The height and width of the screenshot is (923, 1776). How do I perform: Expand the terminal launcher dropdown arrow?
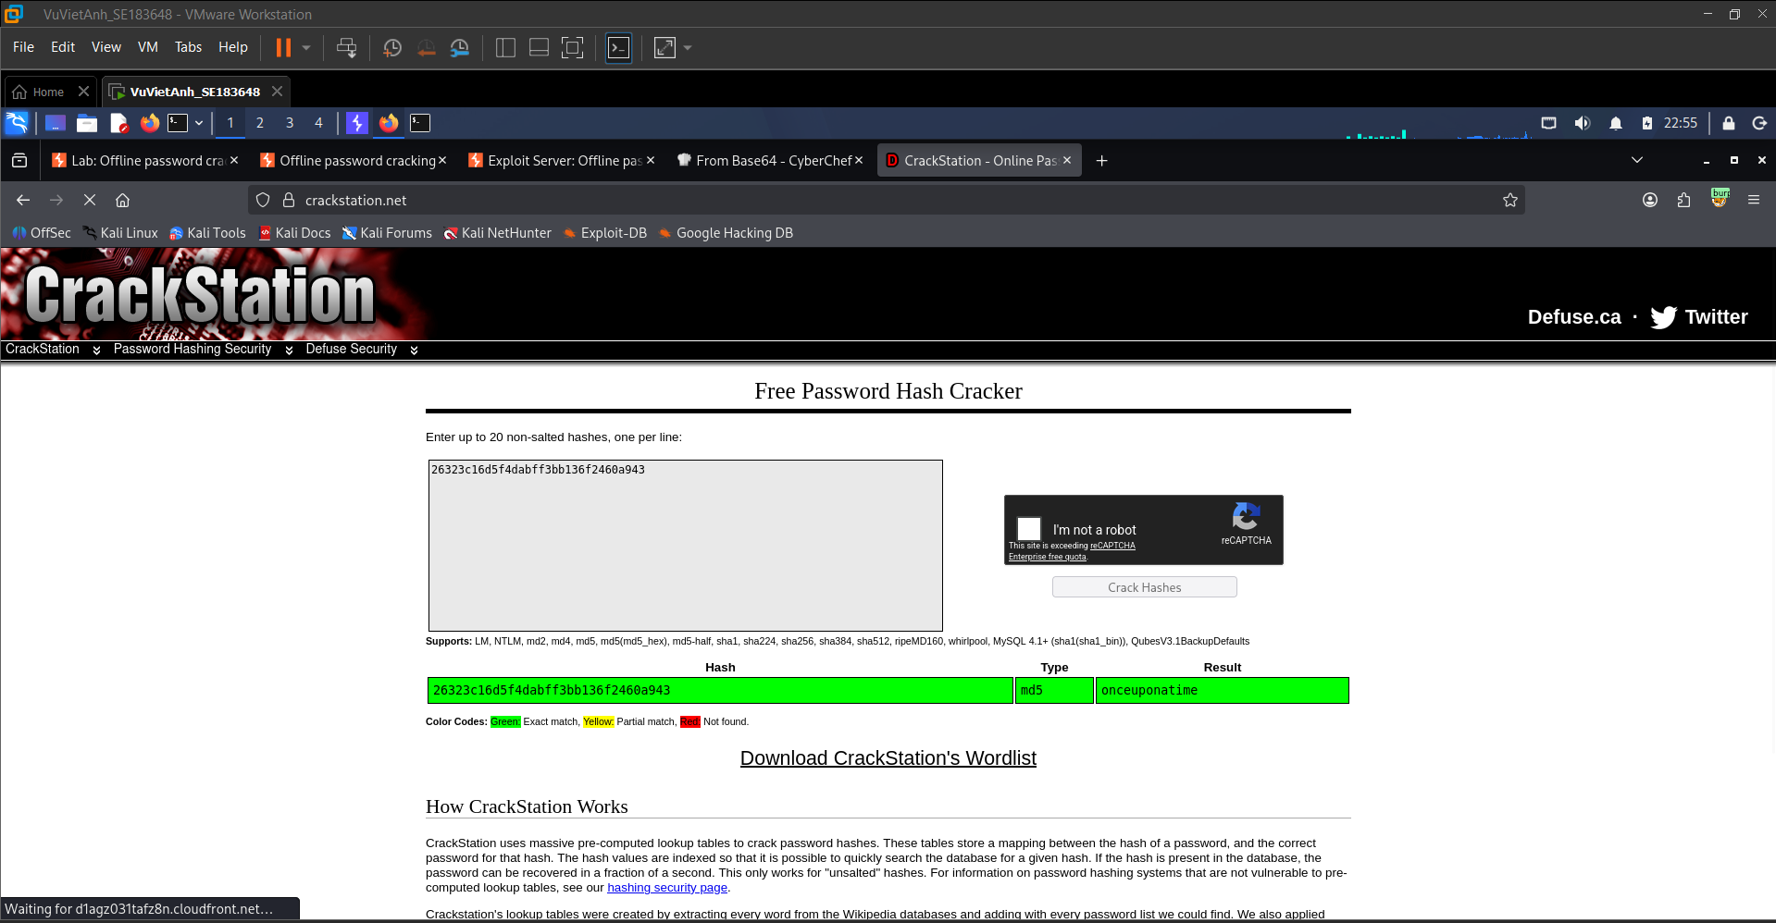tap(199, 123)
